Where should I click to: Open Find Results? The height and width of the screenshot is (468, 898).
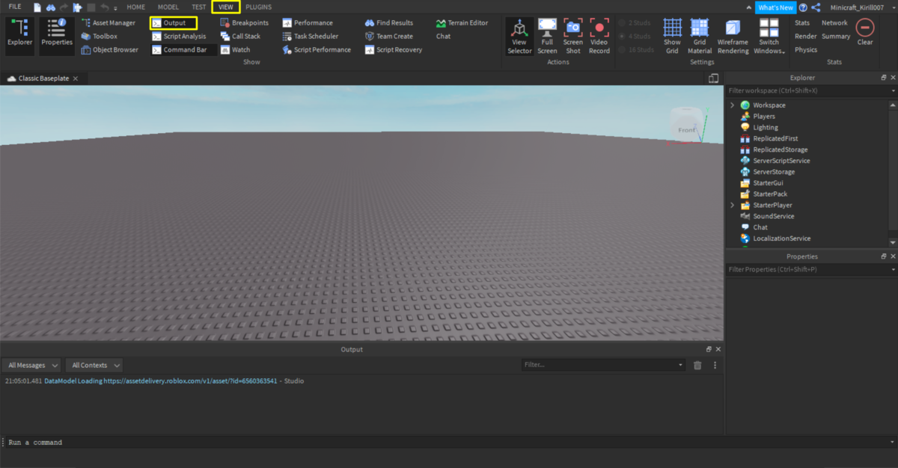pos(388,23)
